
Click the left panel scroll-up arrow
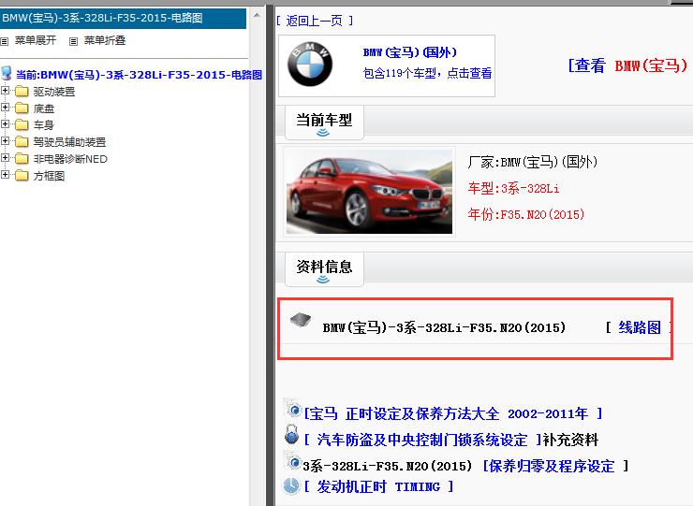[x=257, y=16]
